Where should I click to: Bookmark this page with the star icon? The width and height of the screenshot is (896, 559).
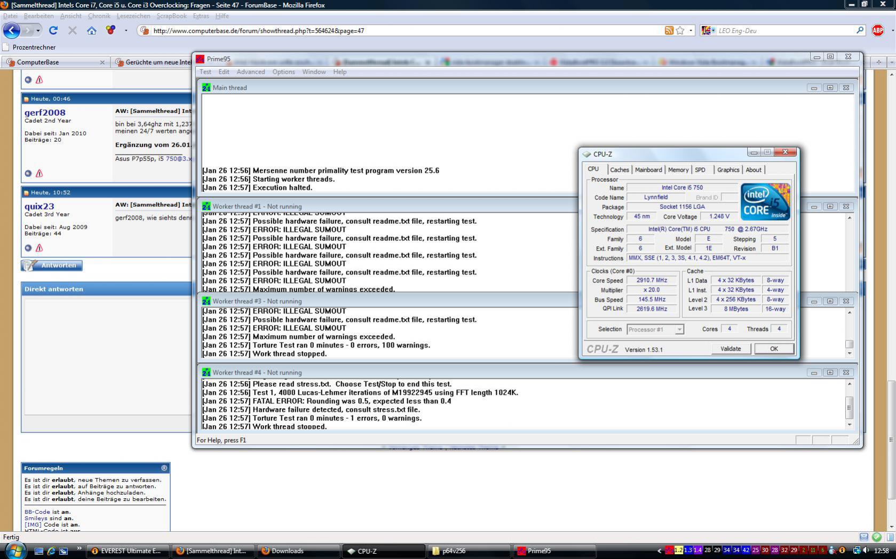point(680,30)
